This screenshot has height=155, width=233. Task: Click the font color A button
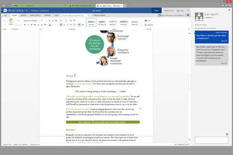click(x=50, y=25)
